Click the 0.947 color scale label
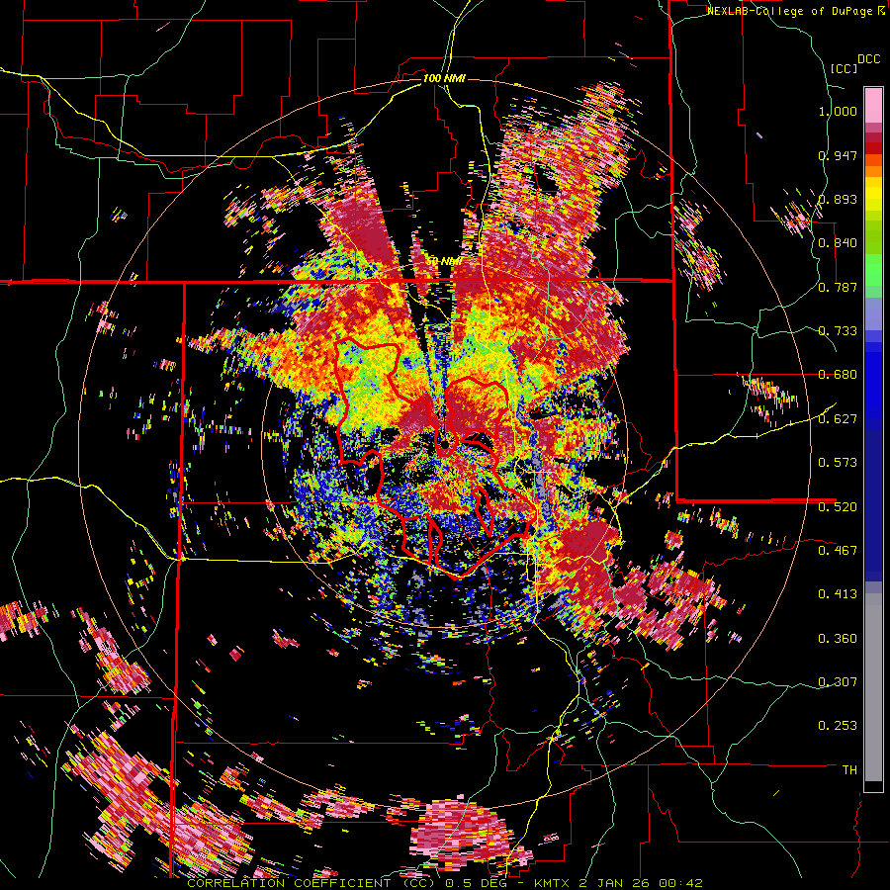 click(x=838, y=155)
